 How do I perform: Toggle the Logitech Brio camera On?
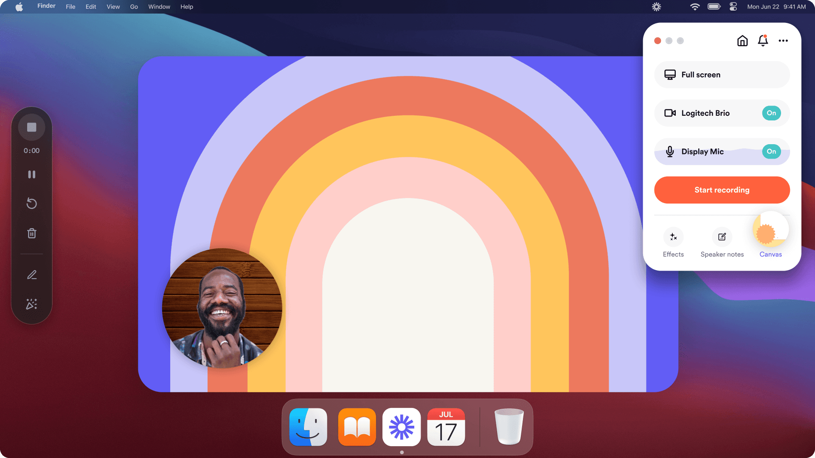tap(771, 113)
